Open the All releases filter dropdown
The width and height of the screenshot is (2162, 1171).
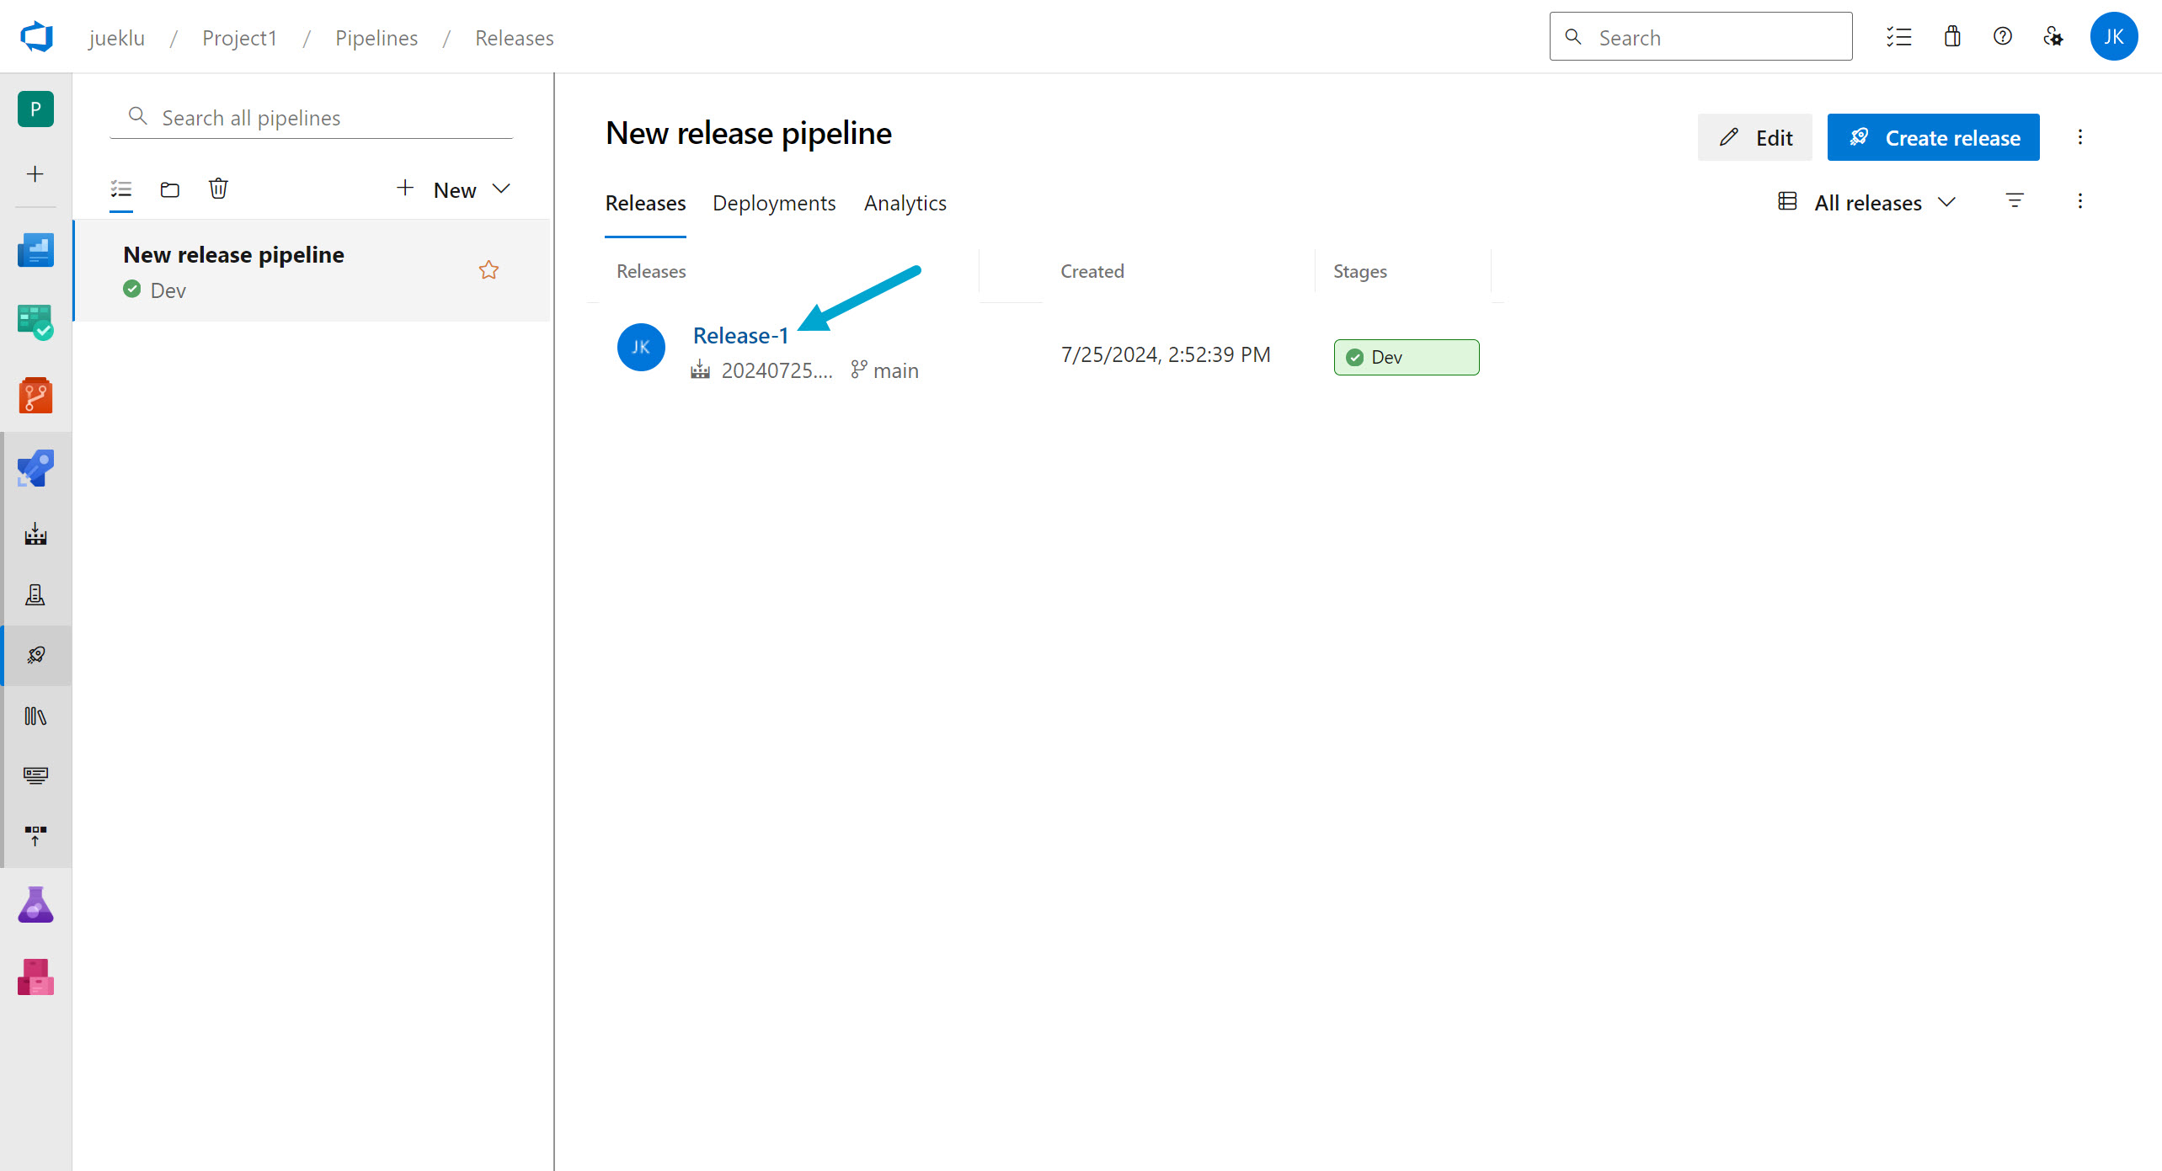[x=1866, y=202]
